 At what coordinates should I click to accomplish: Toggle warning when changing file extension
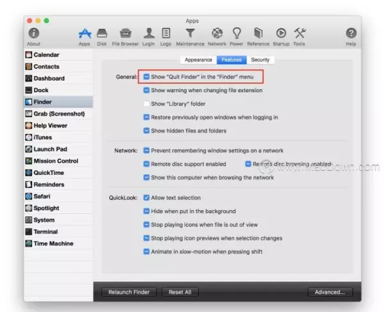146,90
